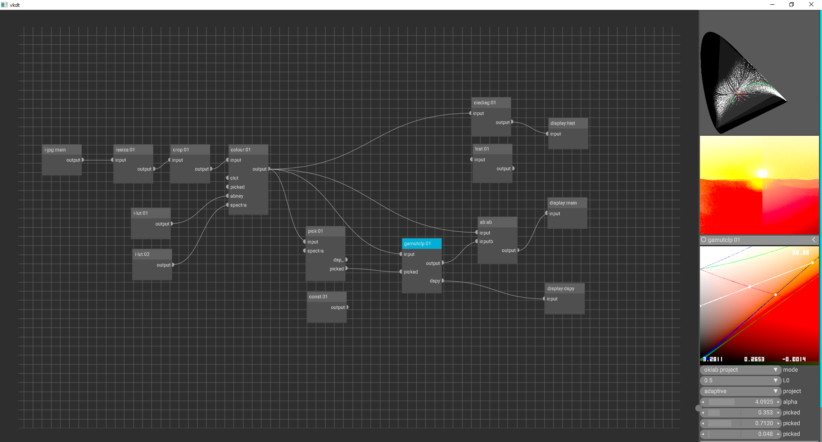Click the inputb pin on the ab:ab node
Viewport: 822px width, 442px height.
pyautogui.click(x=477, y=241)
